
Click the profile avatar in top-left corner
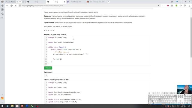click(x=2, y=2)
